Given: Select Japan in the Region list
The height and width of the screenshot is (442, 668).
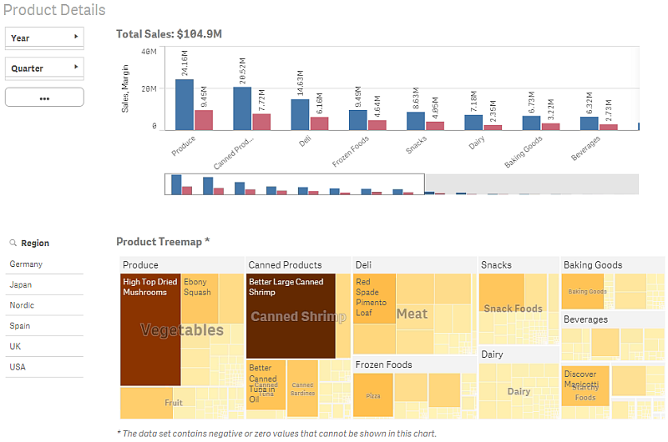Looking at the screenshot, I should pyautogui.click(x=21, y=284).
